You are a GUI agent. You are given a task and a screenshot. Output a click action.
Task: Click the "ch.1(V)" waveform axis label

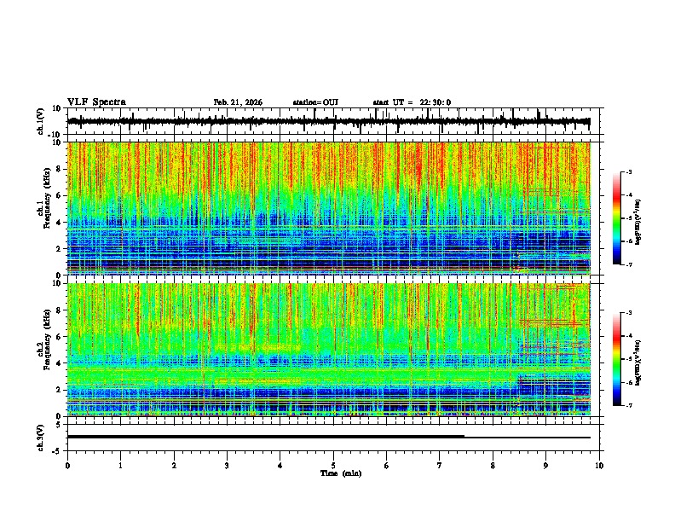click(x=41, y=121)
